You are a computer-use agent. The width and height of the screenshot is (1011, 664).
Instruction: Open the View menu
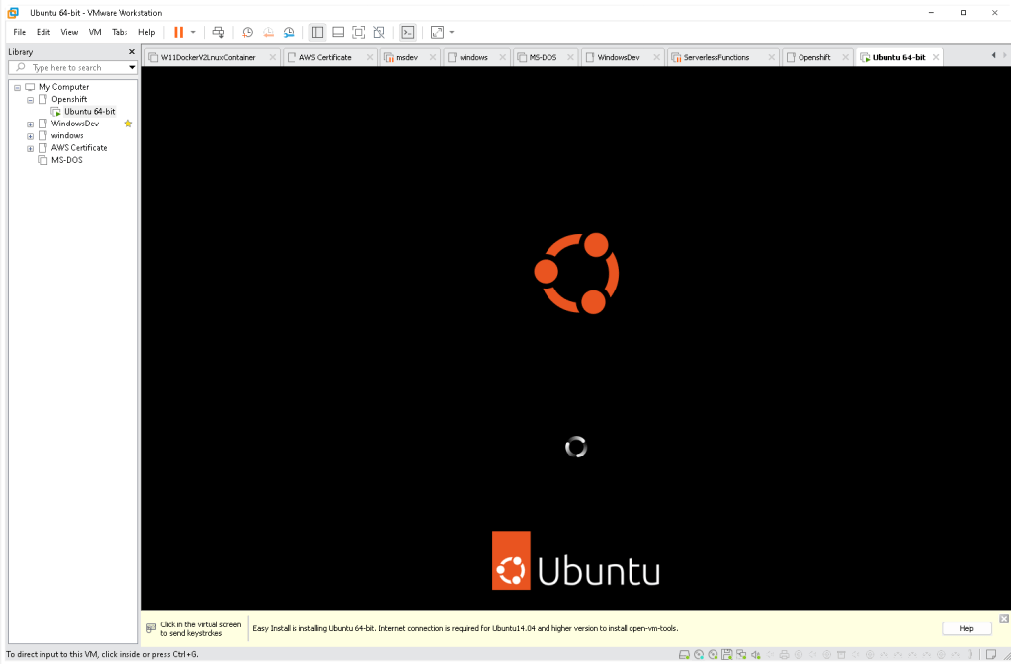click(69, 32)
